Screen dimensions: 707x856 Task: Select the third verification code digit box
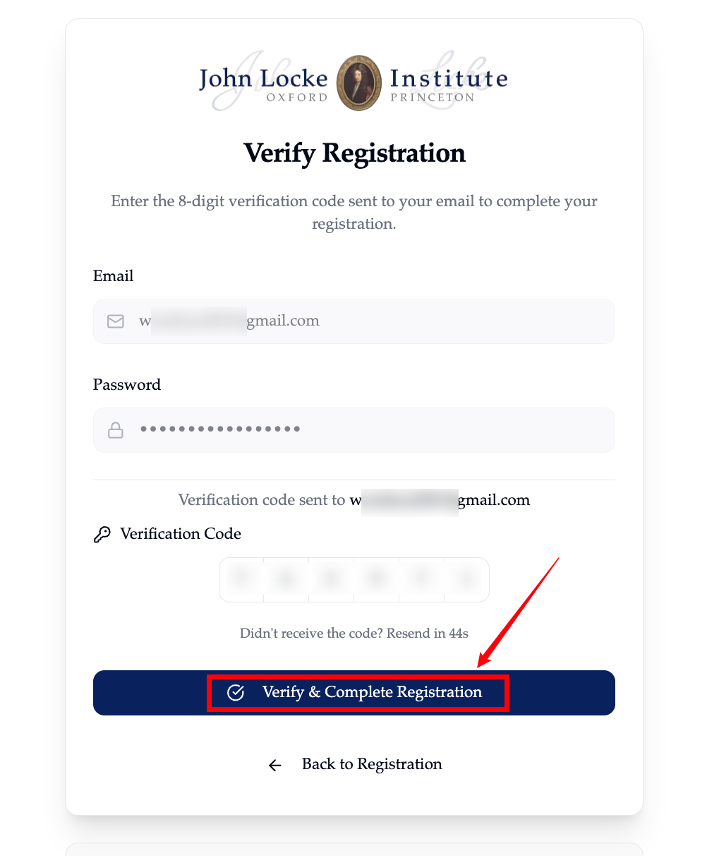point(332,580)
